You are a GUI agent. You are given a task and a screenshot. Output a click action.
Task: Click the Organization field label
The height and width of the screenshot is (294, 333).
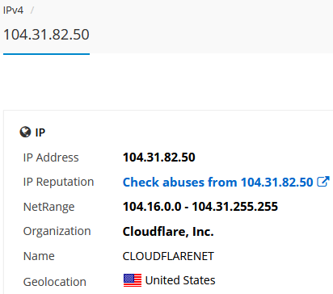(57, 232)
